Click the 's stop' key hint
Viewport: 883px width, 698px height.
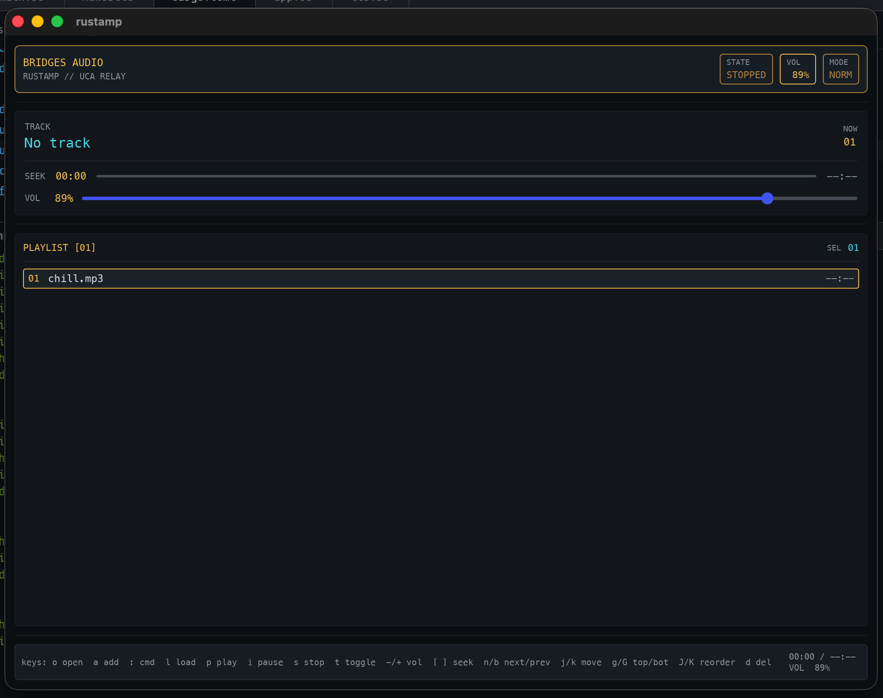click(x=309, y=662)
